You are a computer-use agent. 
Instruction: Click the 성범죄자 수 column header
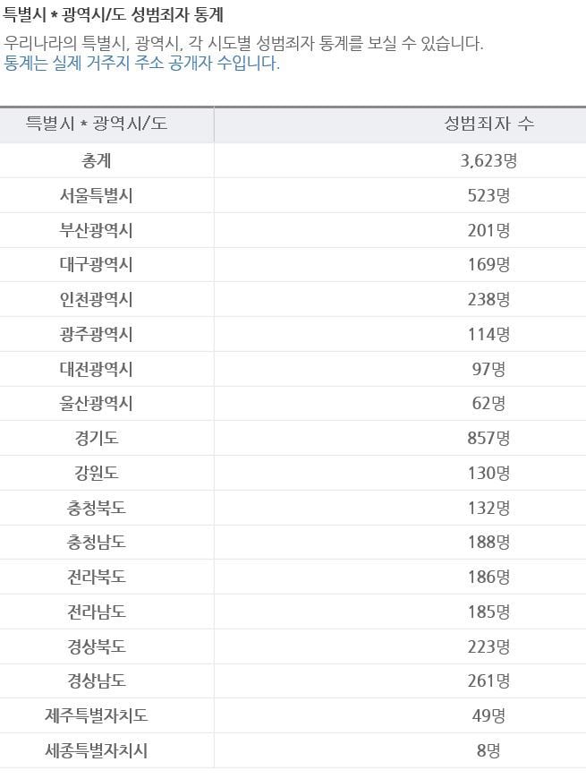click(x=488, y=124)
